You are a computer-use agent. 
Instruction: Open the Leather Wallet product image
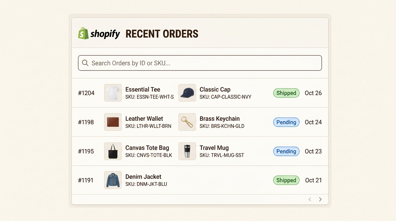tap(113, 122)
